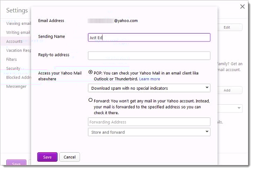
Task: Click the Sending Name text field
Action: (149, 37)
